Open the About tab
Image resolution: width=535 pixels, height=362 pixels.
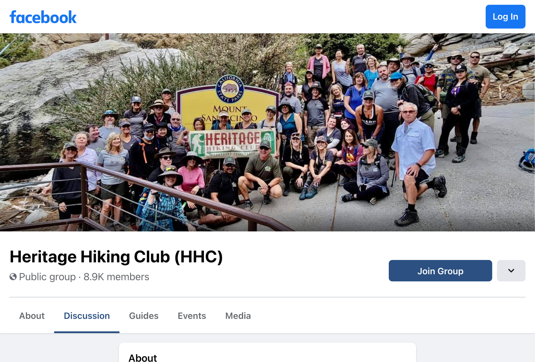[32, 316]
